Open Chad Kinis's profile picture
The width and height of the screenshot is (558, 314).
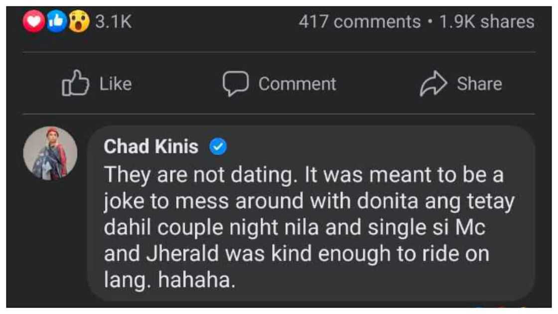(50, 154)
